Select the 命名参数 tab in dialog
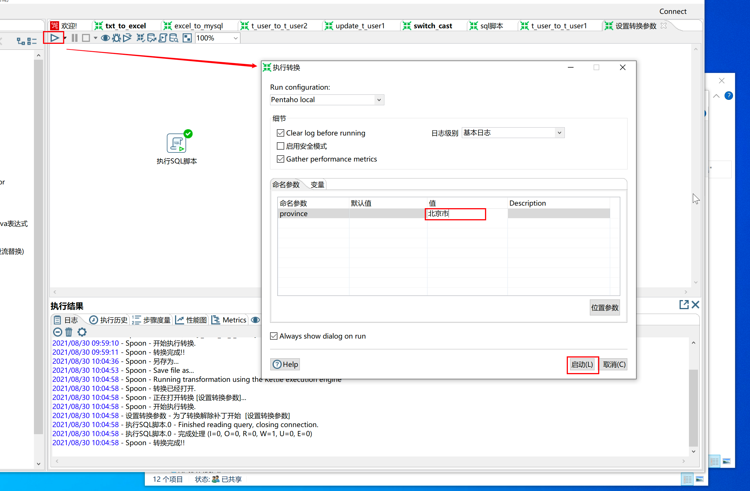Image resolution: width=750 pixels, height=491 pixels. (286, 185)
